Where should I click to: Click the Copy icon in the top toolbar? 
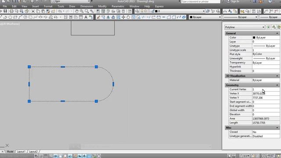[38, 11]
